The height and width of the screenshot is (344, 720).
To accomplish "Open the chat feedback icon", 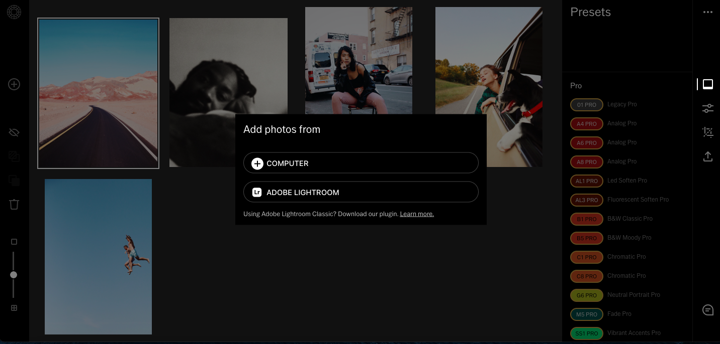I will tap(708, 310).
